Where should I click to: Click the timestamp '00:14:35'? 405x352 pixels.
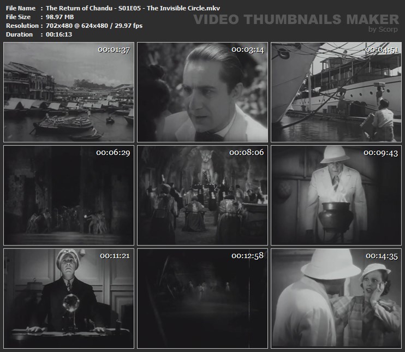pos(382,256)
